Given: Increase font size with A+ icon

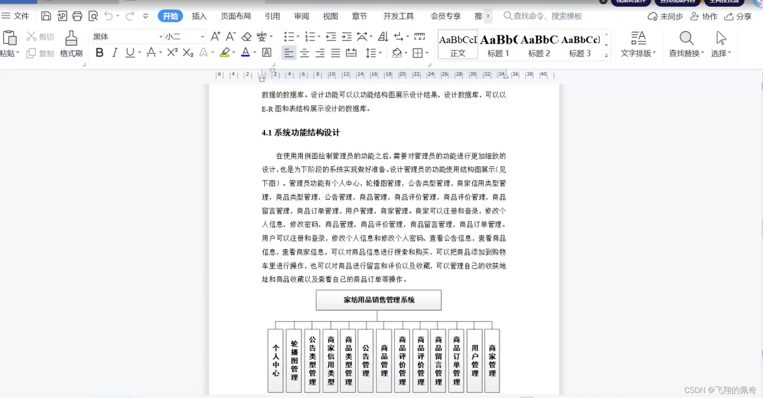Looking at the screenshot, I should [215, 36].
